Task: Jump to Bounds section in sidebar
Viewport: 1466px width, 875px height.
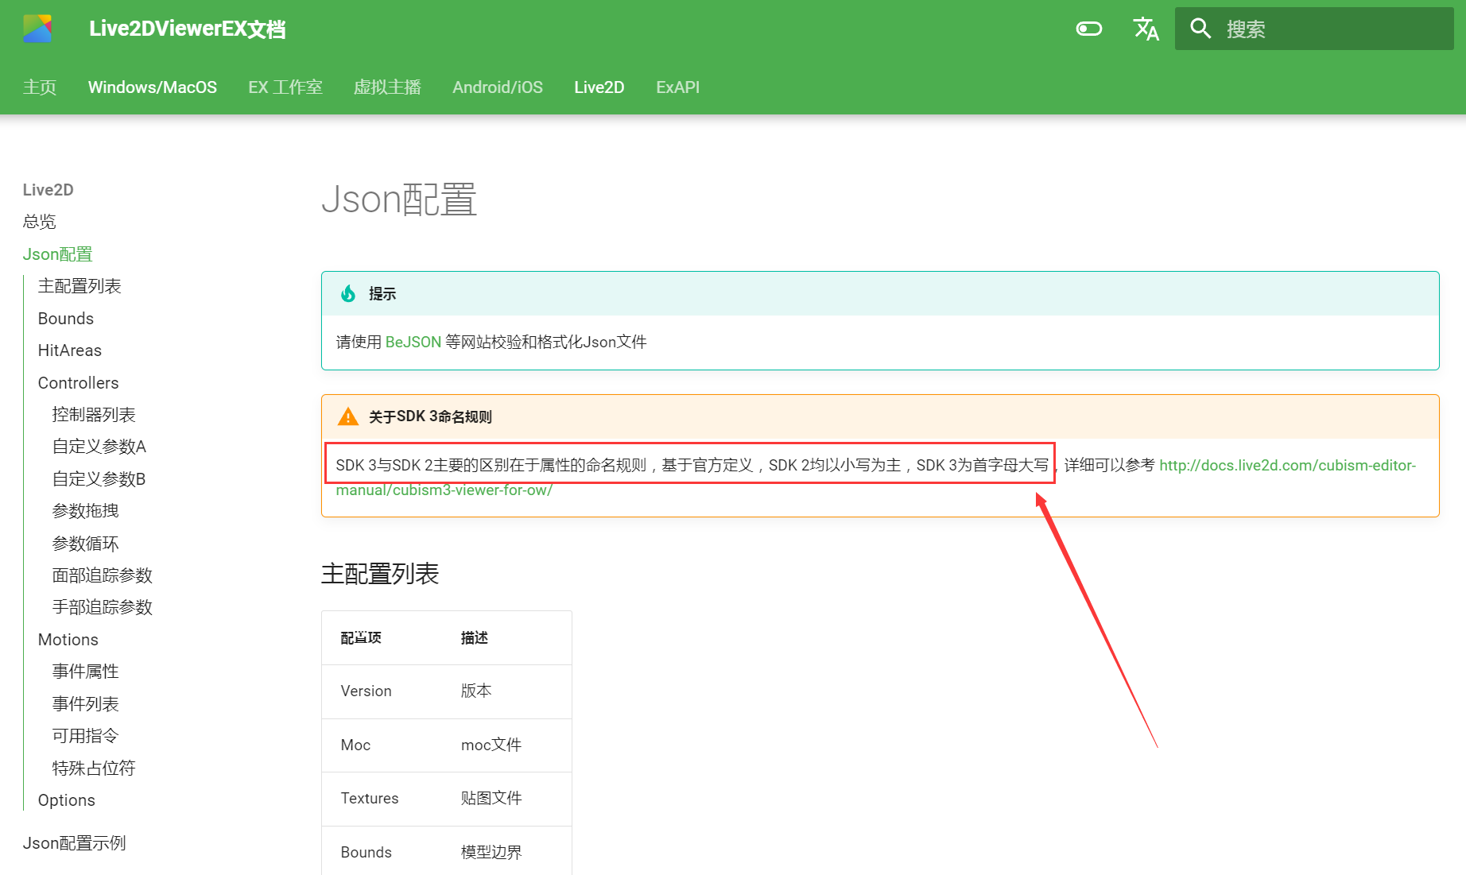Action: (x=66, y=319)
